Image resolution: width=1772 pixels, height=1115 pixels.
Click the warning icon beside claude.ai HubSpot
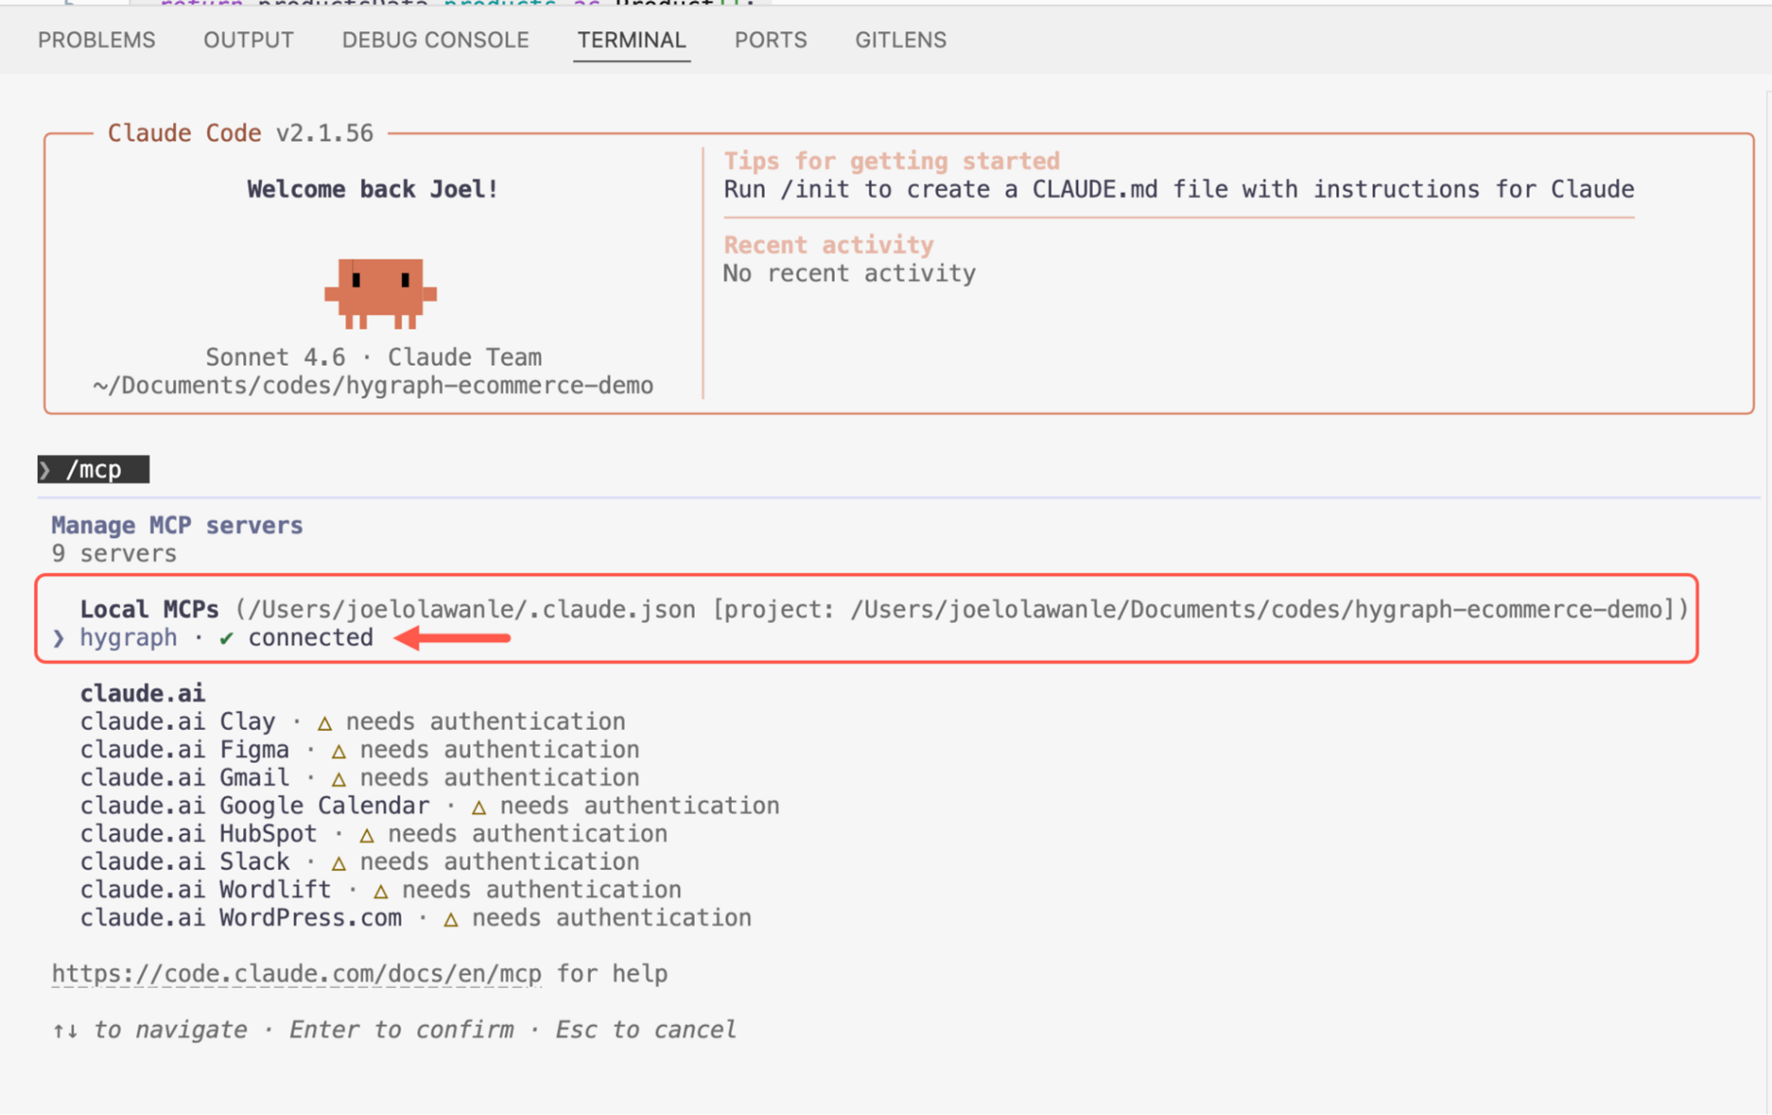(x=368, y=834)
